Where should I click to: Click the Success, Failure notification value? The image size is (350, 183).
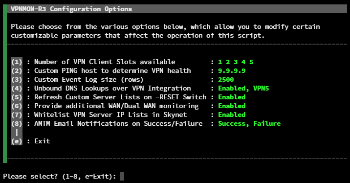249,124
